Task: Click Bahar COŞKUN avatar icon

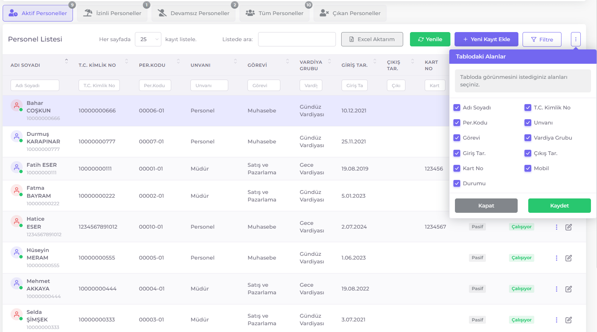Action: point(17,105)
